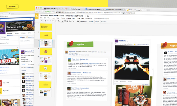Image resolution: width=177 pixels, height=106 pixels.
Task: Open the View menu
Action: point(49,18)
